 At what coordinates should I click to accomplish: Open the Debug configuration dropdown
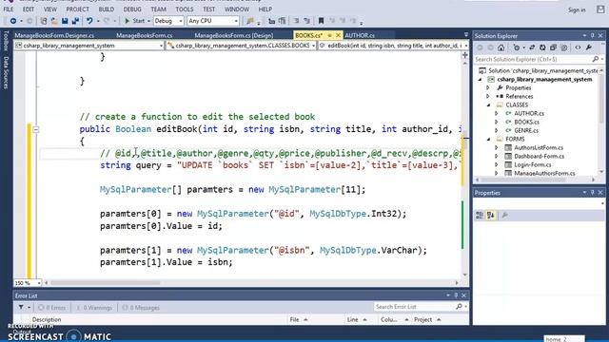(x=168, y=21)
